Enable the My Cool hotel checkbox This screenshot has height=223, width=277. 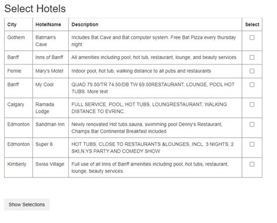click(252, 85)
